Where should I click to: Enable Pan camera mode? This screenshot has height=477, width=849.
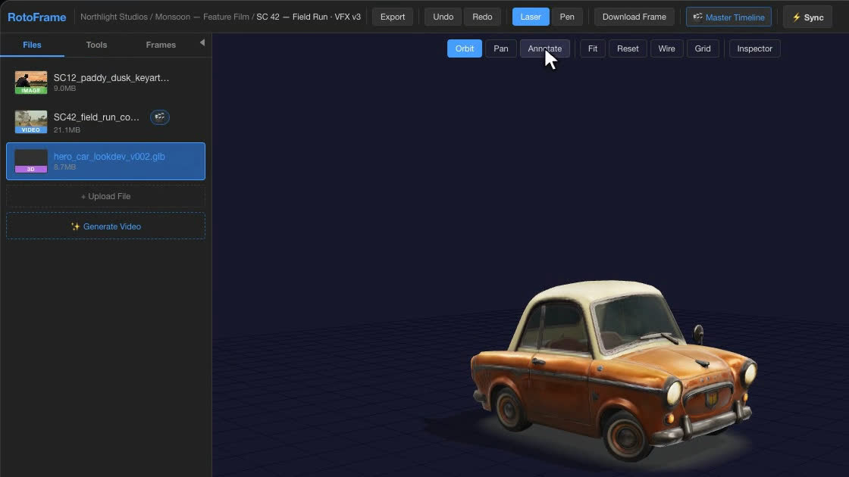pyautogui.click(x=501, y=48)
